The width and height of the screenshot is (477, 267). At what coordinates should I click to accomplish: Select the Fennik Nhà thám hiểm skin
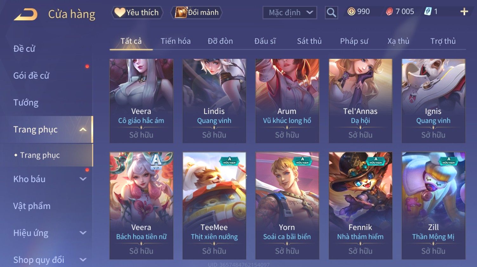click(360, 206)
